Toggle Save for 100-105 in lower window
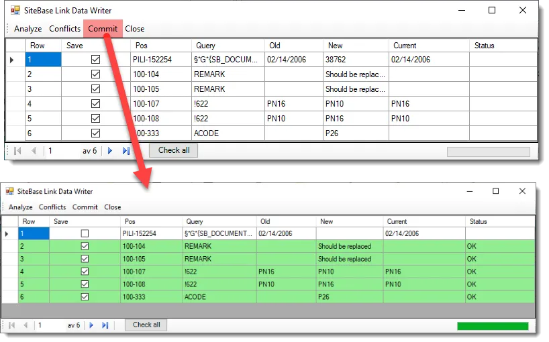This screenshot has height=342, width=549. tap(85, 259)
